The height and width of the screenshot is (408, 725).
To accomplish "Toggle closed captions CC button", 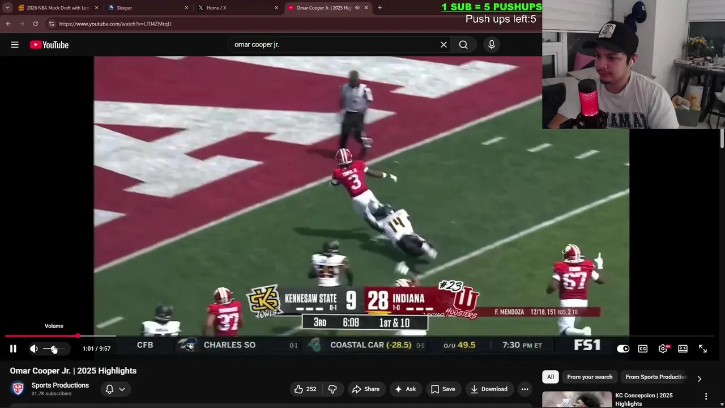I will 643,348.
